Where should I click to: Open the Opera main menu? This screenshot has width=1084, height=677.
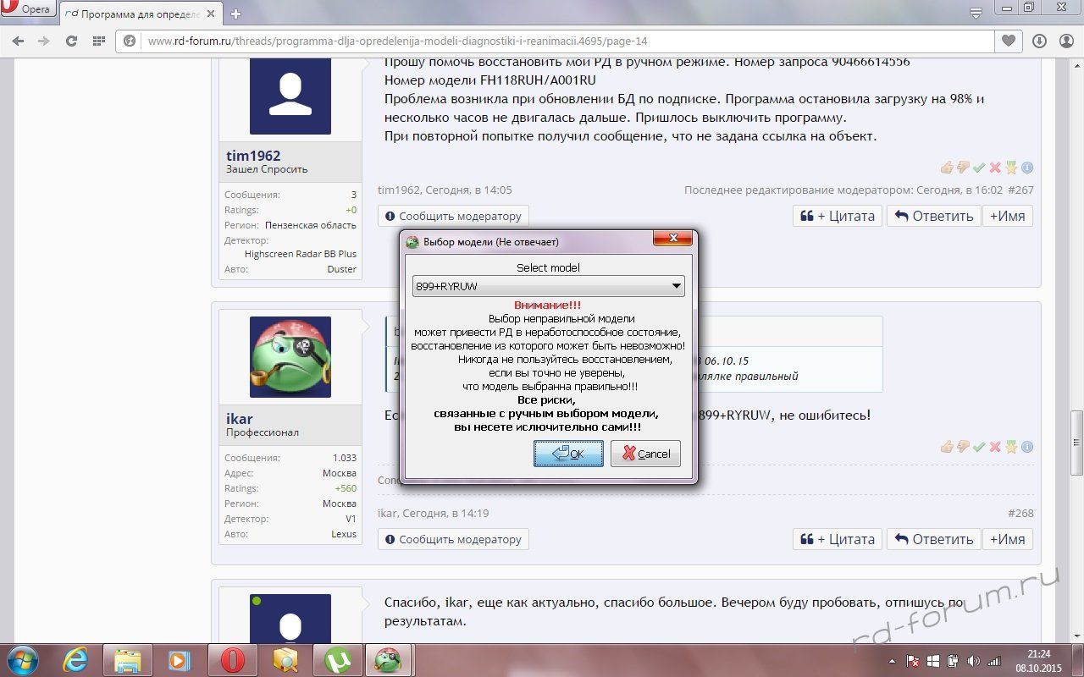coord(27,10)
